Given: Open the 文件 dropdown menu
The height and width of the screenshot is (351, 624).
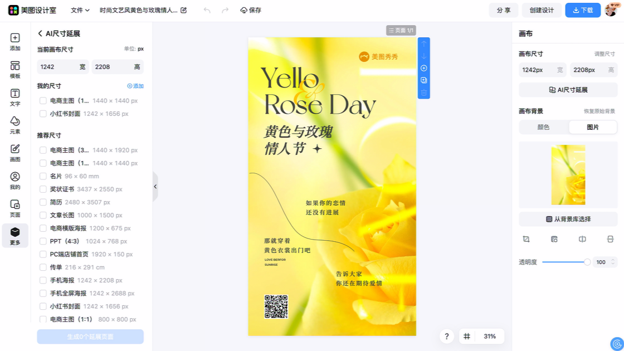Looking at the screenshot, I should click(x=80, y=11).
